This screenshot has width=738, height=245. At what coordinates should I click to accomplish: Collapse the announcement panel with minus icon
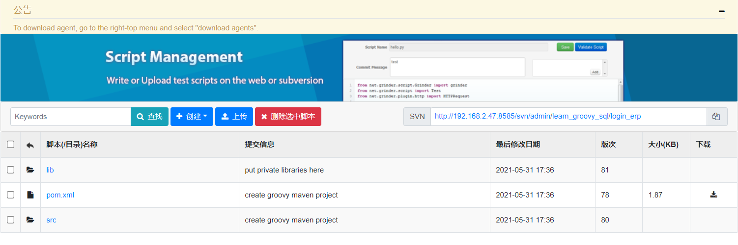pos(721,11)
